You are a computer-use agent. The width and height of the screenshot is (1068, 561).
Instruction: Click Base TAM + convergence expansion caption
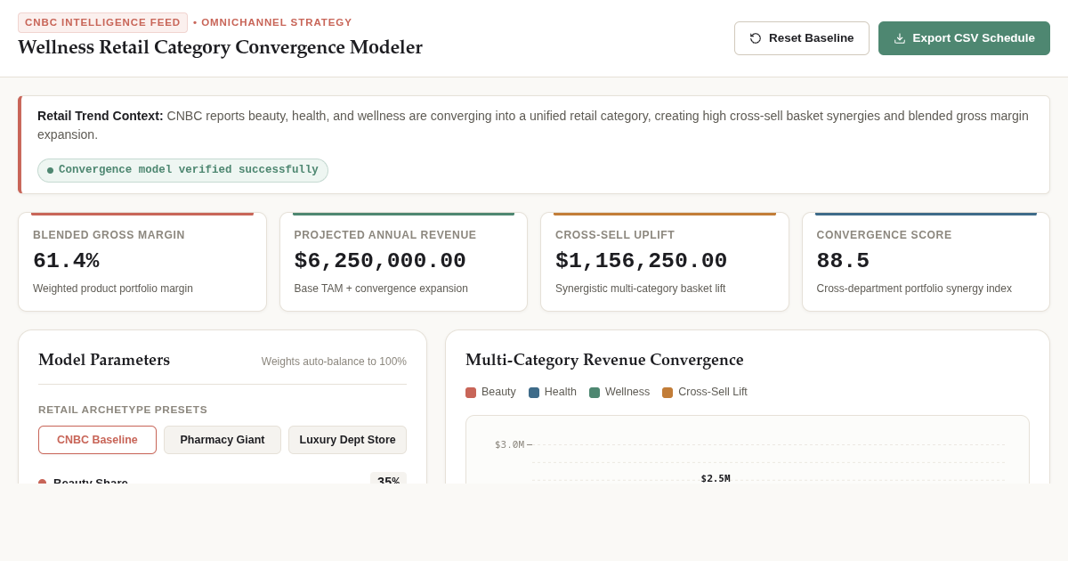(381, 289)
